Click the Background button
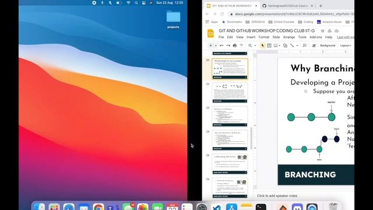 pos(328,45)
